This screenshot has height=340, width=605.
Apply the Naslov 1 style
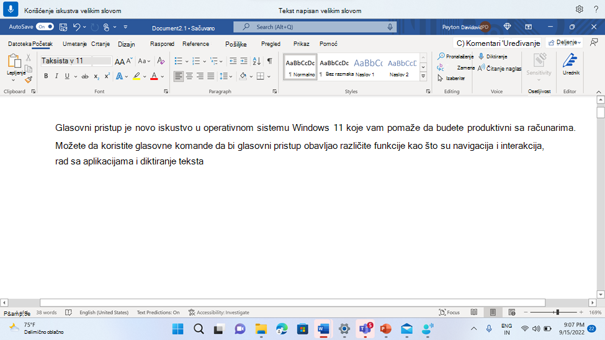click(x=368, y=67)
